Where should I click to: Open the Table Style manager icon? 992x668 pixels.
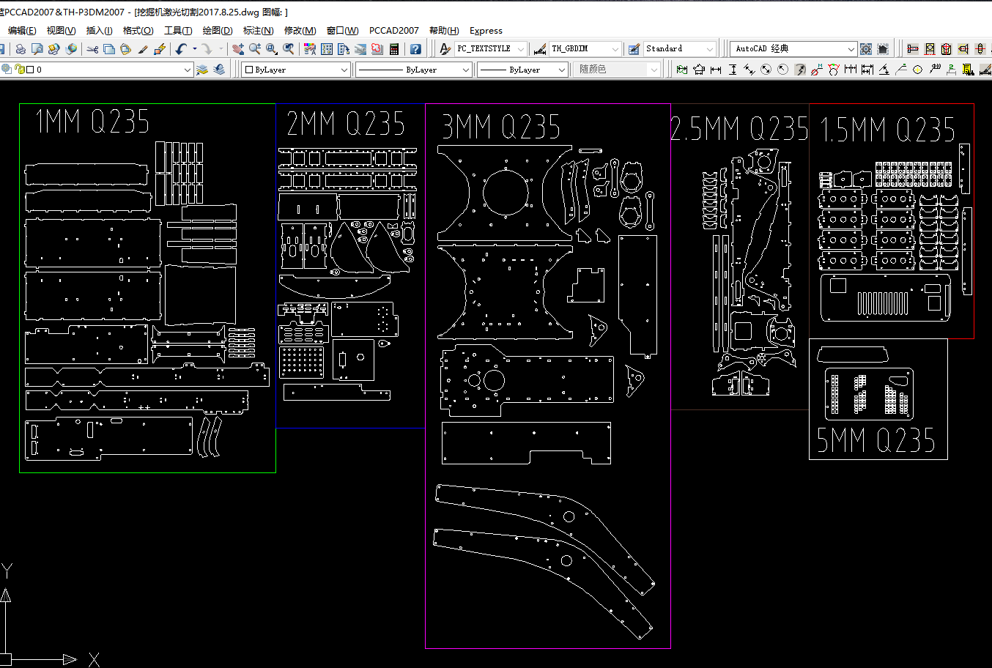click(x=634, y=49)
